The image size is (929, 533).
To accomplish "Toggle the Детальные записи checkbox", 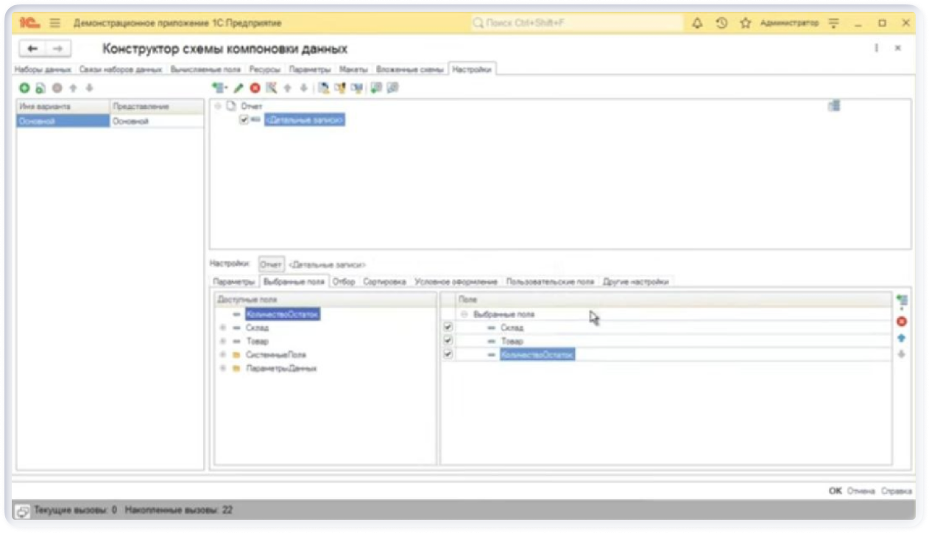I will (x=244, y=119).
